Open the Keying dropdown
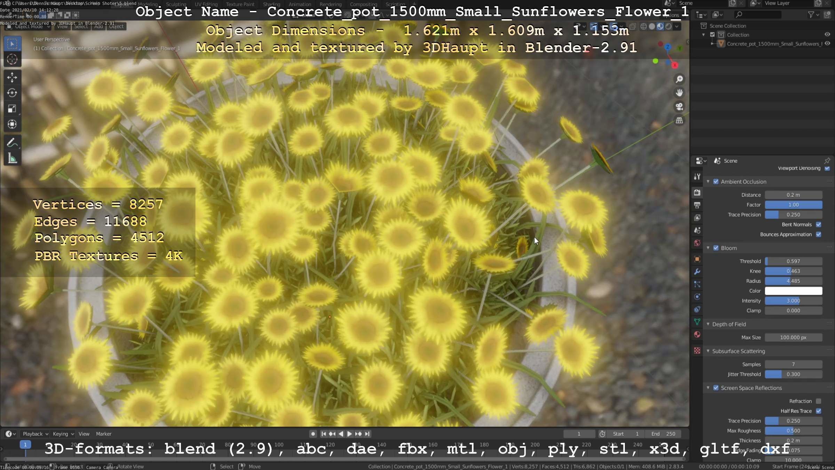This screenshot has height=470, width=835. pos(63,434)
